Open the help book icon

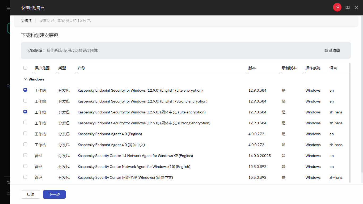pyautogui.click(x=347, y=8)
